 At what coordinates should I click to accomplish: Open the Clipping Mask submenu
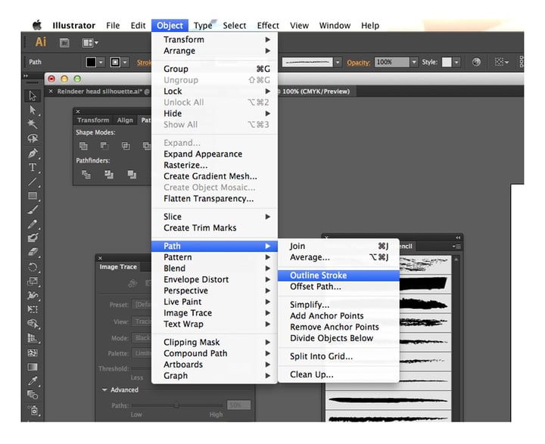click(x=214, y=342)
